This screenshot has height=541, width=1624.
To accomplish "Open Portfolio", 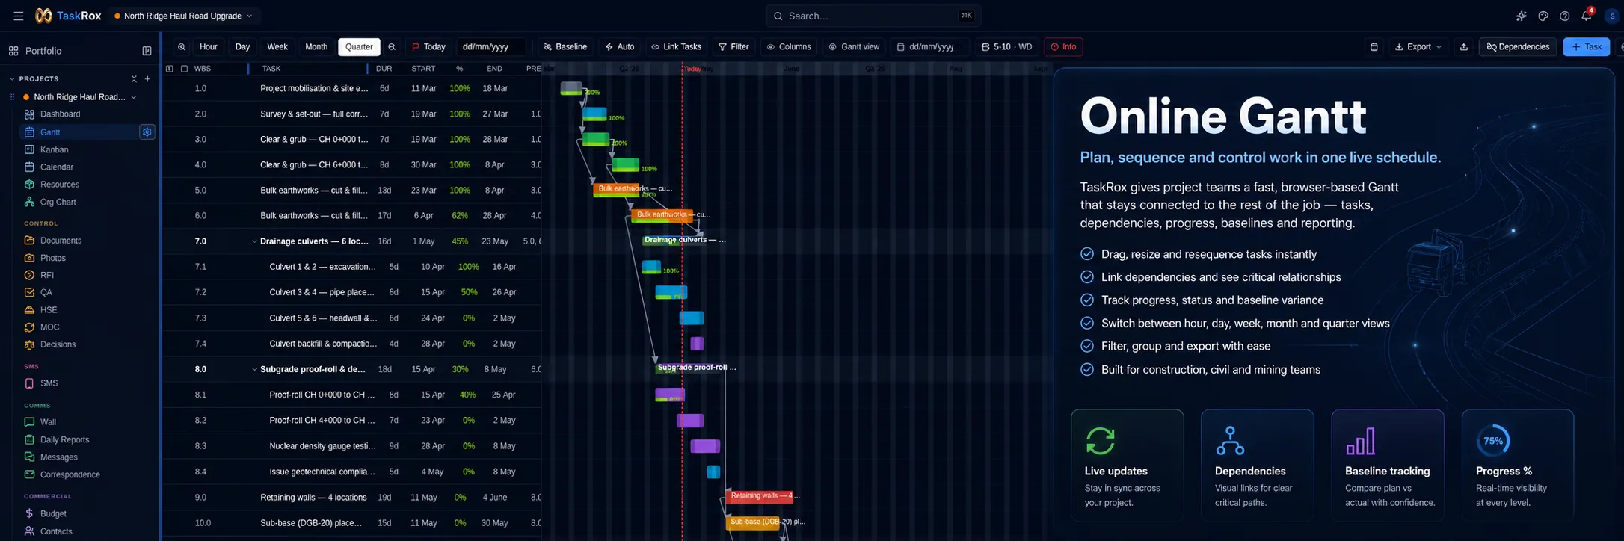I will pyautogui.click(x=43, y=51).
